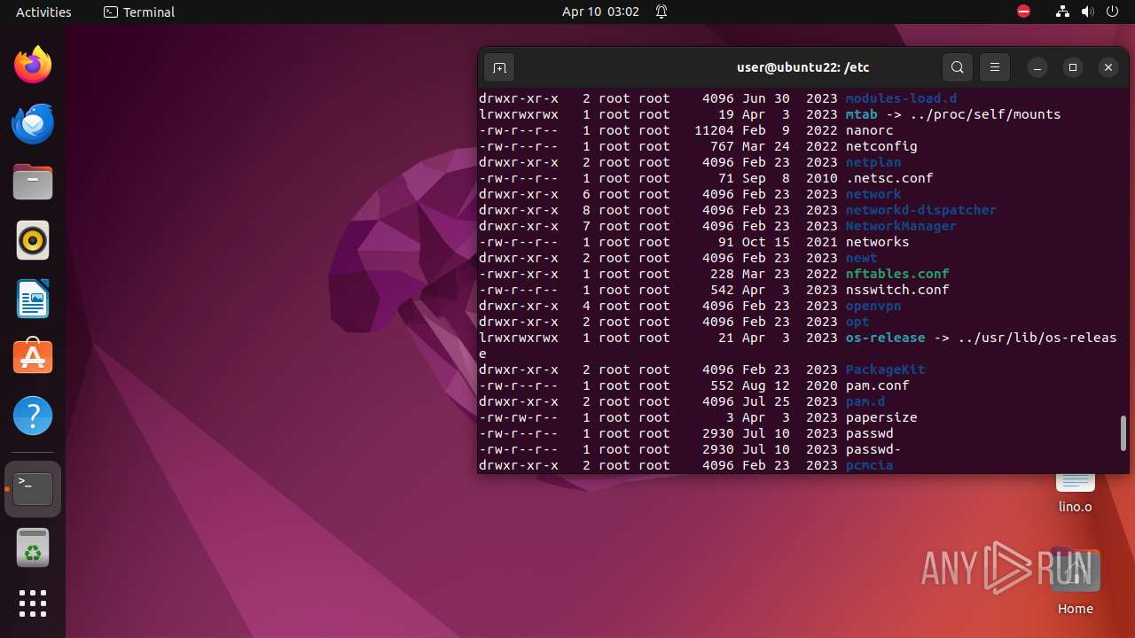Open the clock Apr 10 03:02
This screenshot has height=638, width=1135.
pos(600,12)
